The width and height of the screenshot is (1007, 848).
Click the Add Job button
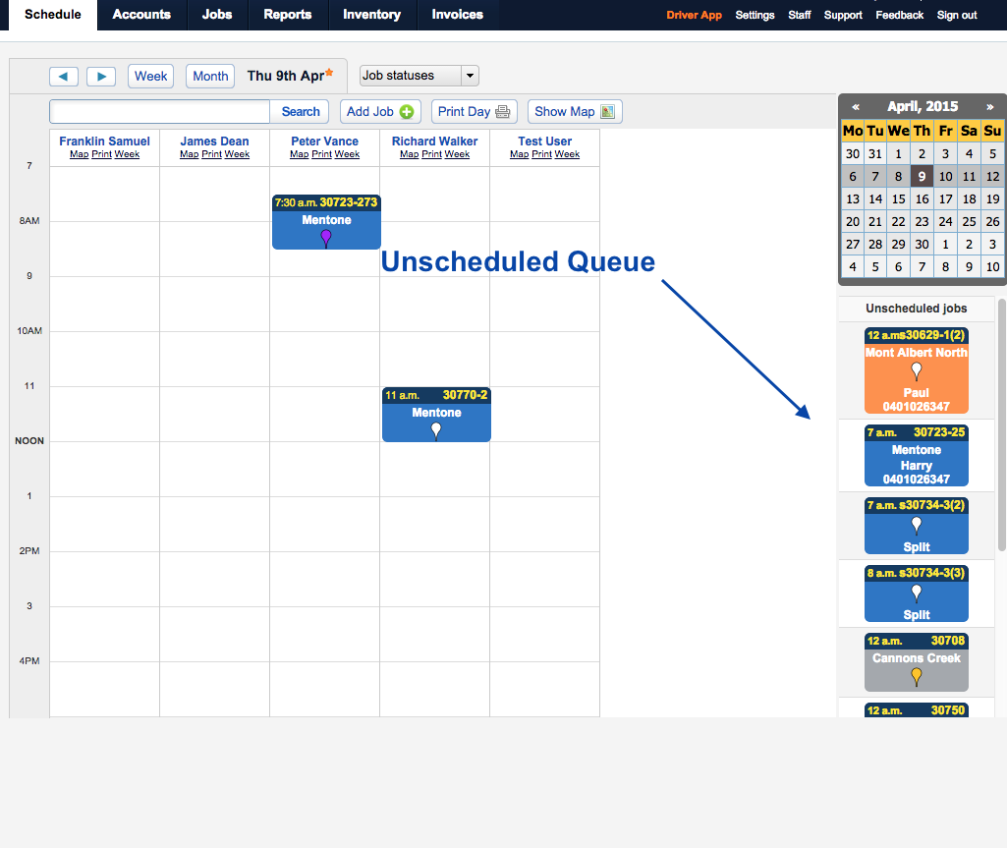click(x=380, y=112)
